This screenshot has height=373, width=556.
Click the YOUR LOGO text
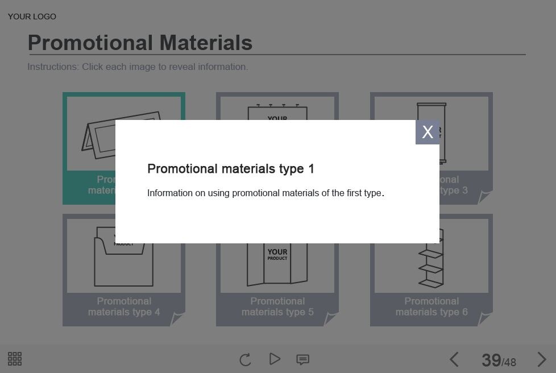(32, 16)
